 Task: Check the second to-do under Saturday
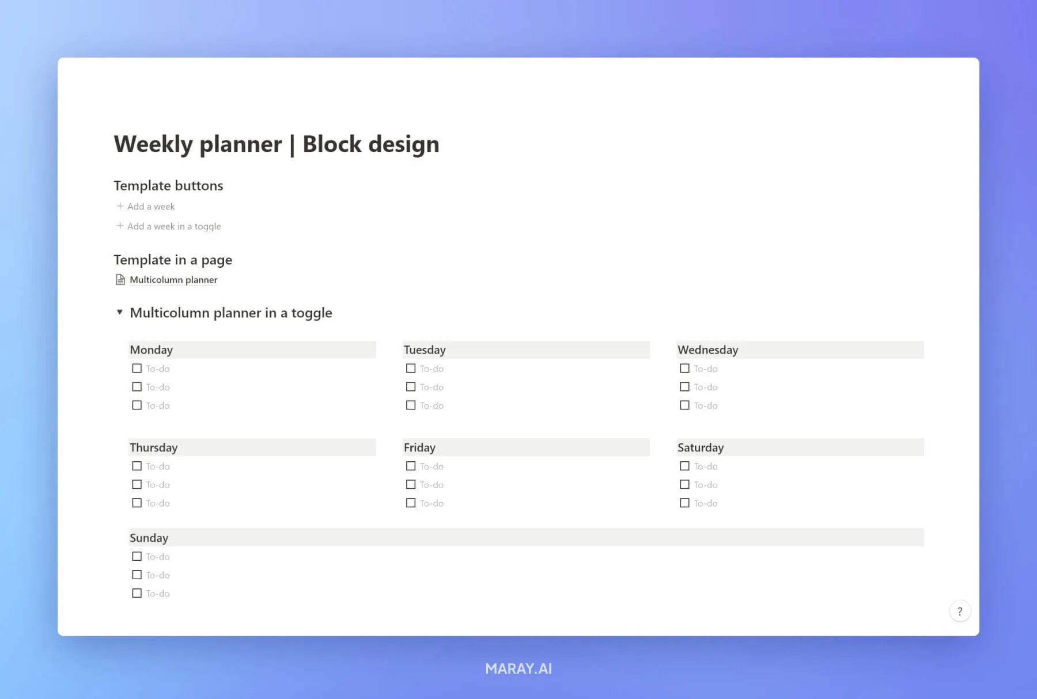(684, 484)
